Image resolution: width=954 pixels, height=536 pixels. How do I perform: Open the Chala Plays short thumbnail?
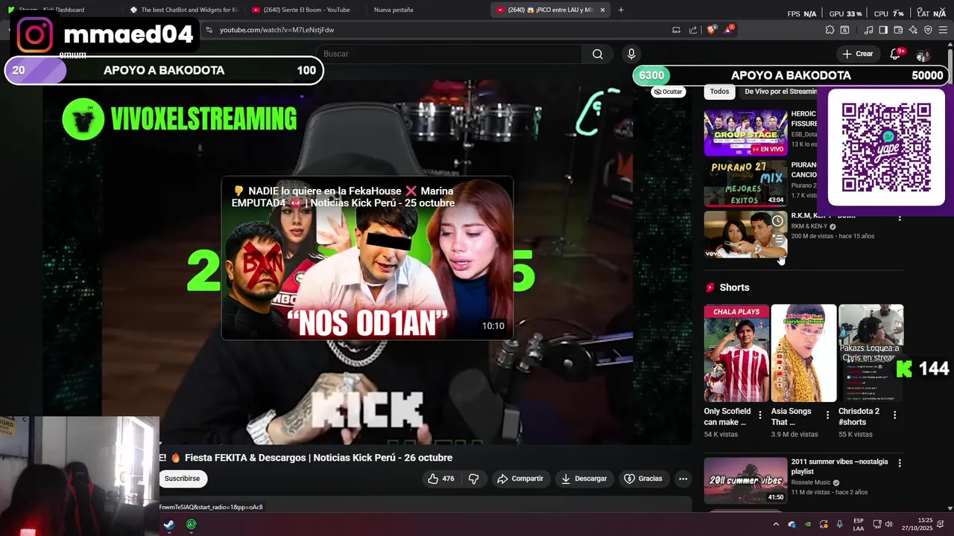(x=736, y=353)
